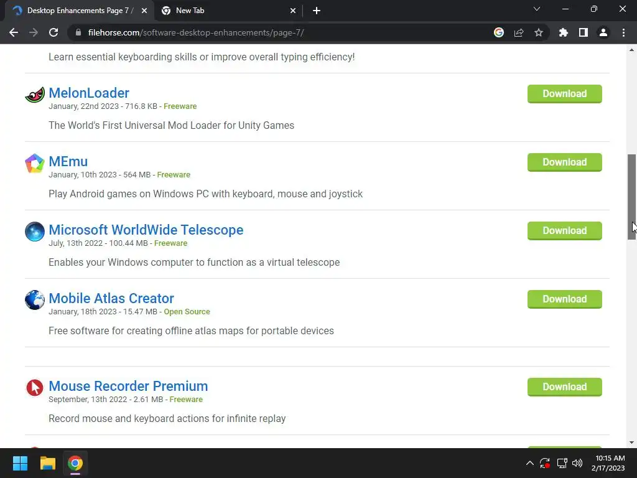Screen dimensions: 637x478
Task: Click the Chrome icon in the taskbar
Action: click(x=75, y=463)
